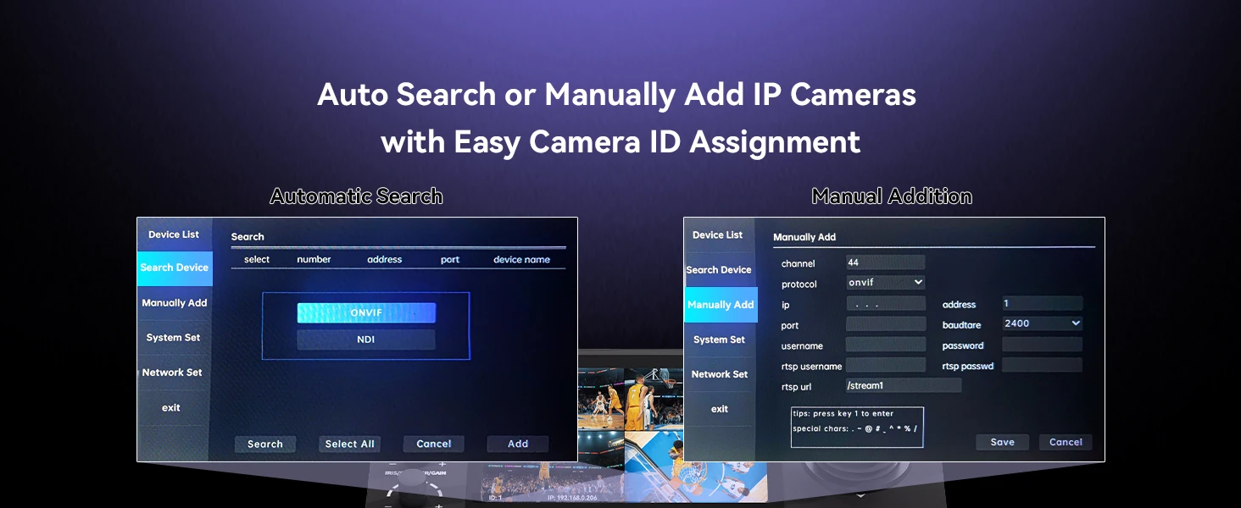Click the Select All button
1241x508 pixels.
349,444
